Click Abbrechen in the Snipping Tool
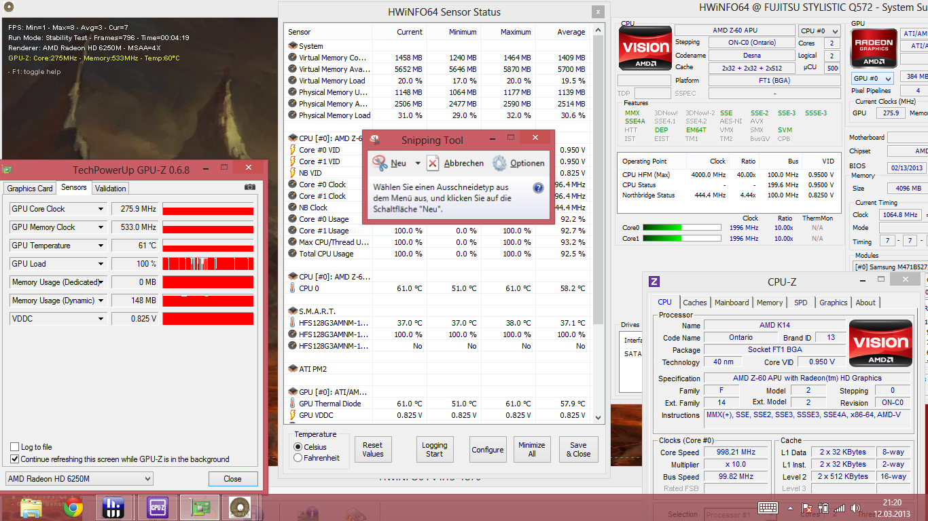 [x=455, y=163]
